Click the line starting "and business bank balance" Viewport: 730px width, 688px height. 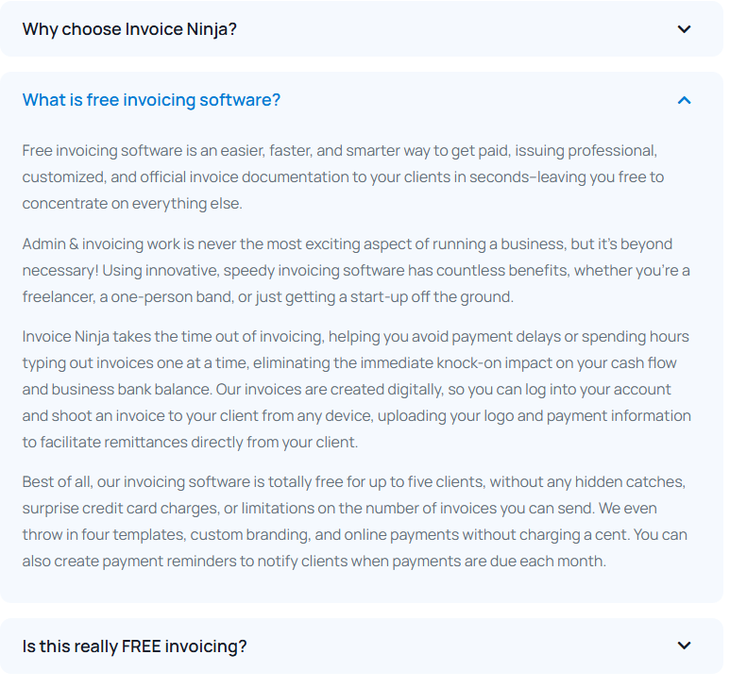click(348, 390)
